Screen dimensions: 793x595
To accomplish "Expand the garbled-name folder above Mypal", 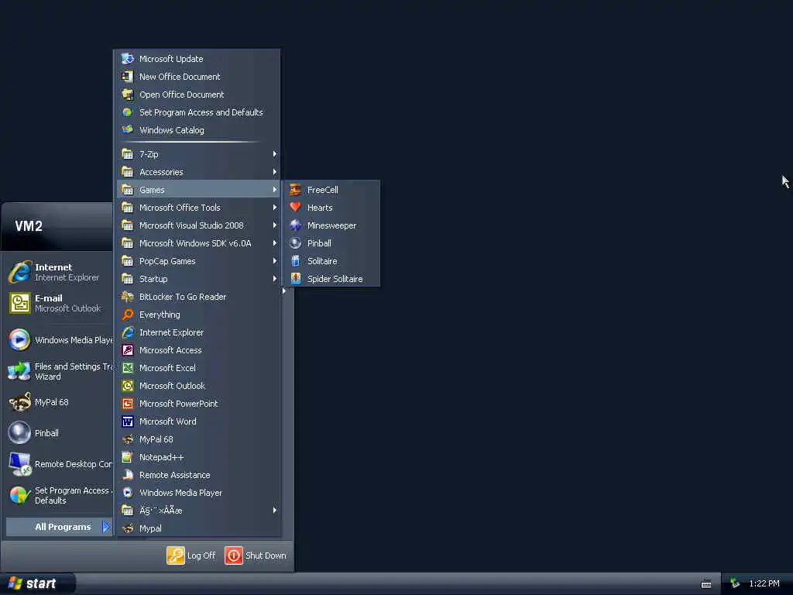I will click(x=198, y=510).
